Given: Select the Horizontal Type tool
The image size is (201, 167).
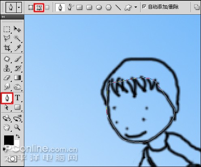Looking at the screenshot, I should coord(17,98).
